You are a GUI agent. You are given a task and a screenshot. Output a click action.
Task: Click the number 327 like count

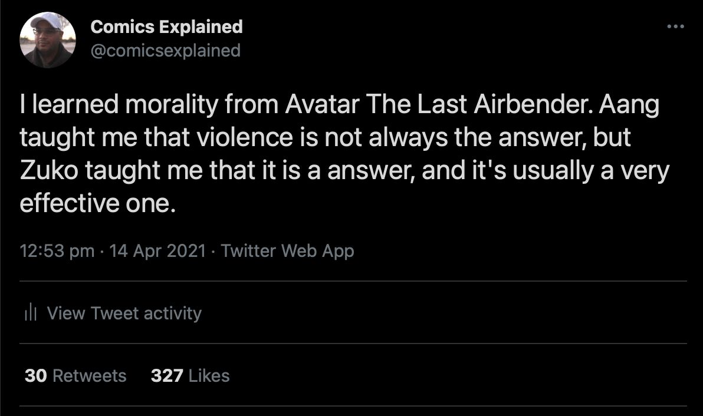[x=167, y=376]
